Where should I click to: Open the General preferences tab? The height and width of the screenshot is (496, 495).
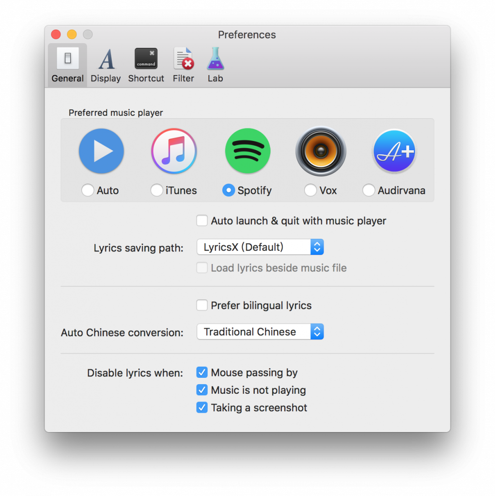tap(67, 65)
